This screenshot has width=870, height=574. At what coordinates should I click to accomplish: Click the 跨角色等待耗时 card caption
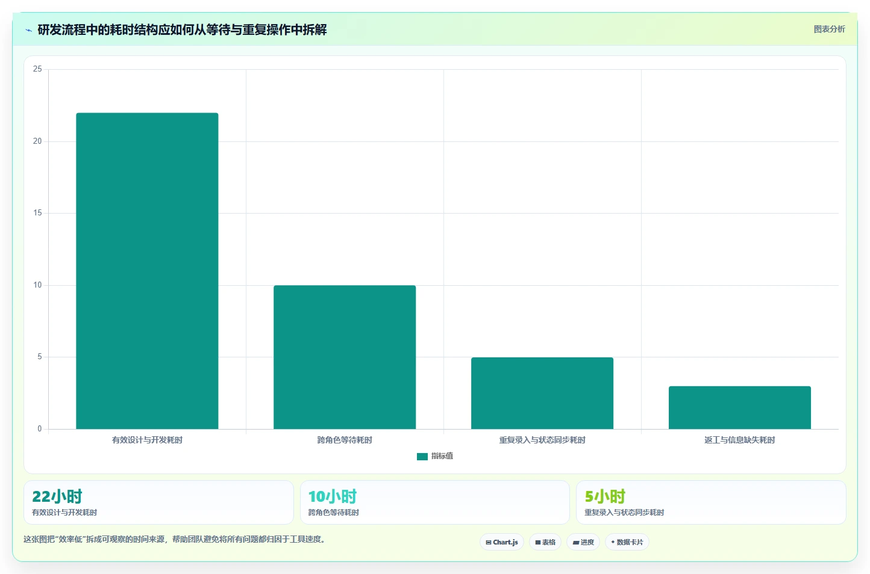(x=334, y=513)
